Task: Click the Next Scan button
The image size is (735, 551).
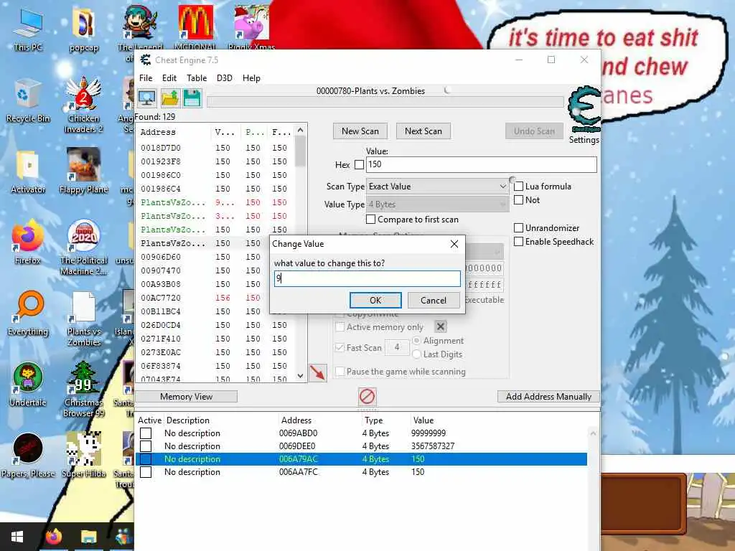Action: tap(423, 131)
